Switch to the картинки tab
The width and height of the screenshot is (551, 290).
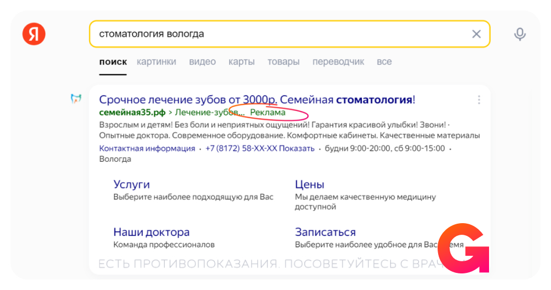pos(157,62)
